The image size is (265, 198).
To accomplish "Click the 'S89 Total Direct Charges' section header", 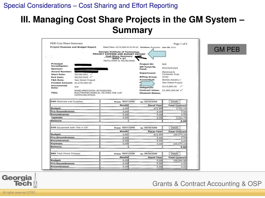I will pyautogui.click(x=65, y=154).
